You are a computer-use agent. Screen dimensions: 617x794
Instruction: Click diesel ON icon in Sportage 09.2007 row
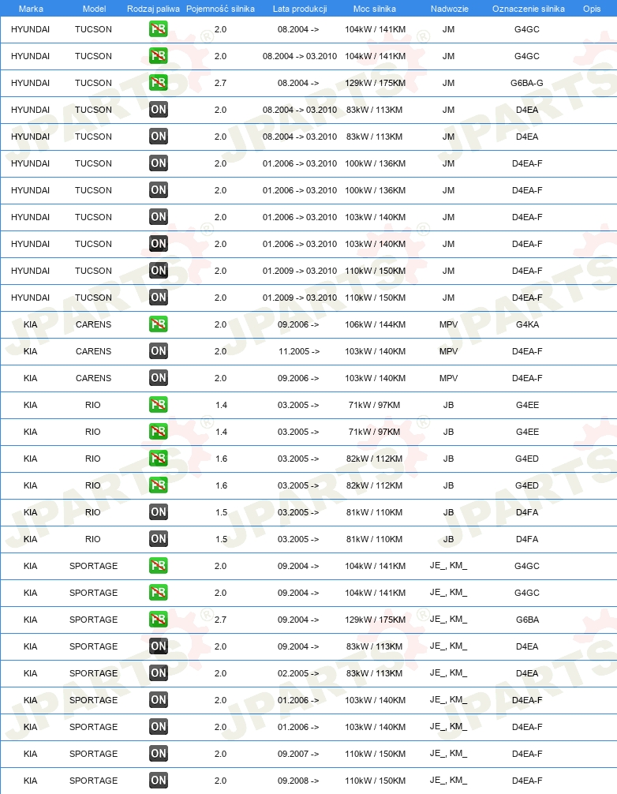pyautogui.click(x=159, y=754)
